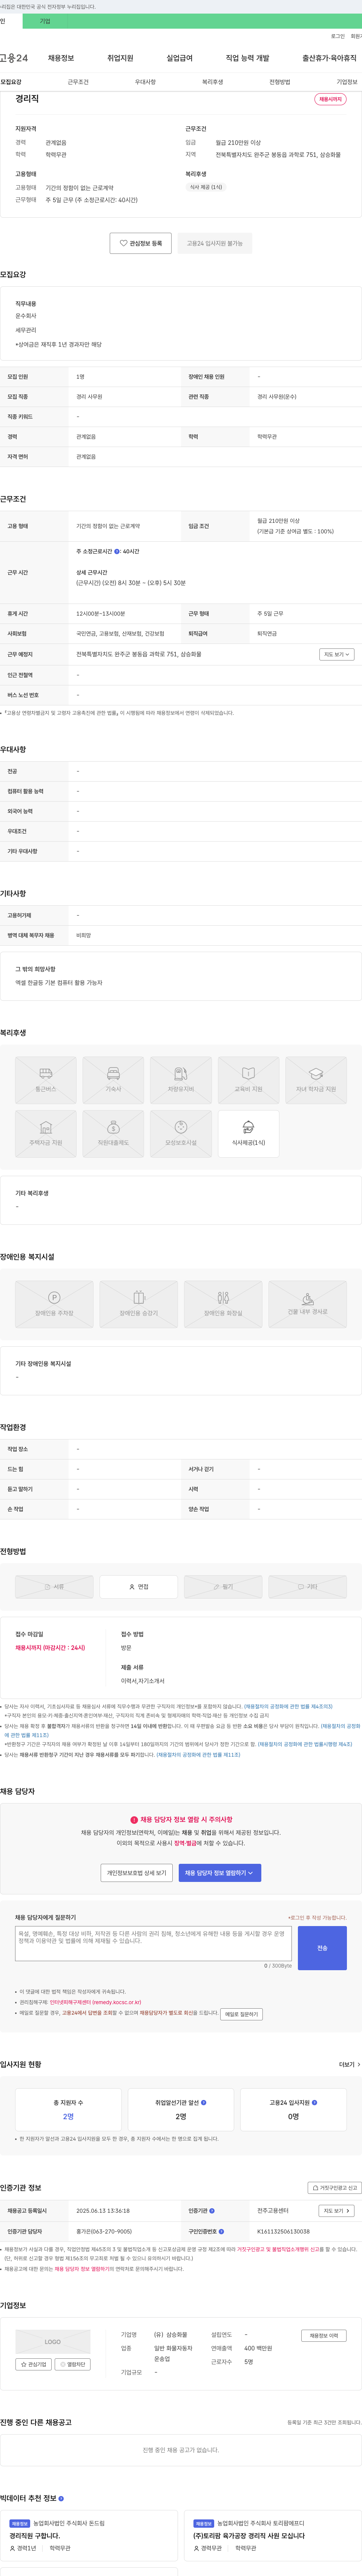
Task: Click 개인정보보호법 상세 보기 button
Action: pos(137,1872)
